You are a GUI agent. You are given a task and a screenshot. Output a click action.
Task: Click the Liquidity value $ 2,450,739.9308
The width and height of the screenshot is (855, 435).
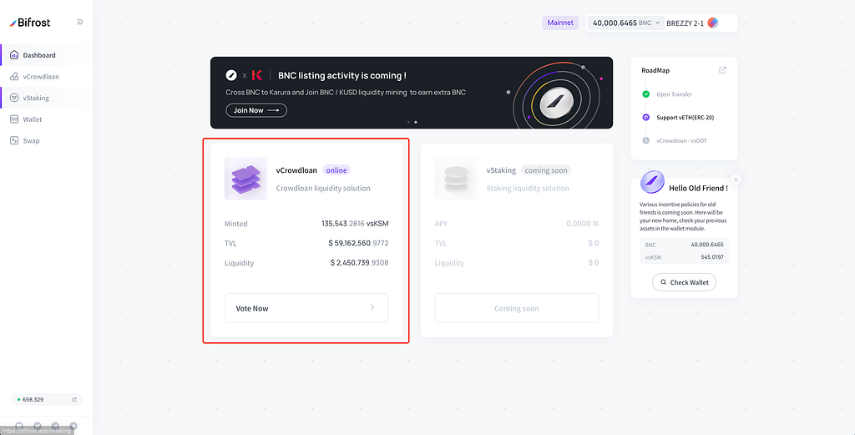click(x=359, y=263)
